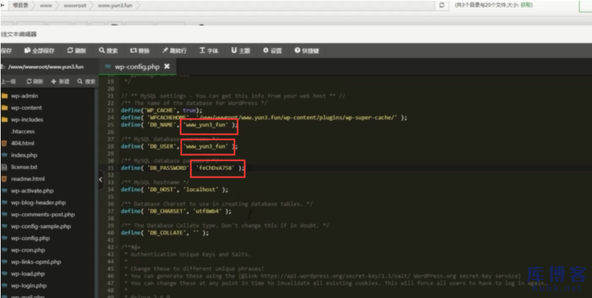Select the wp-config.php editor tab
592x298 pixels.
[137, 67]
